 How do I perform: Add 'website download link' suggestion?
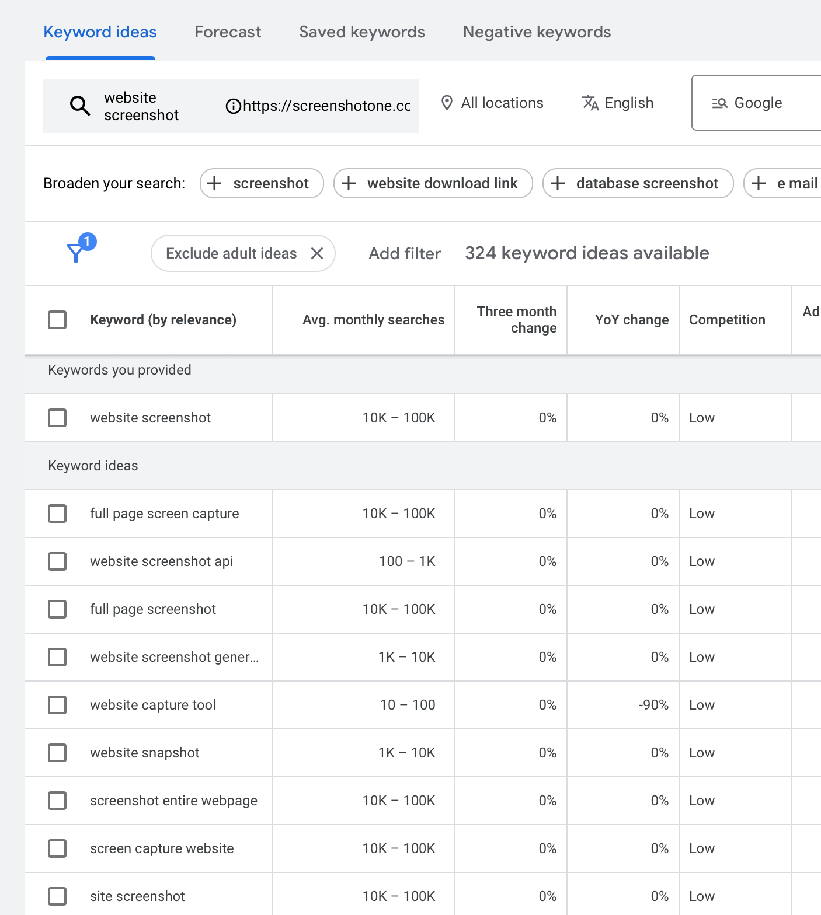click(x=433, y=183)
